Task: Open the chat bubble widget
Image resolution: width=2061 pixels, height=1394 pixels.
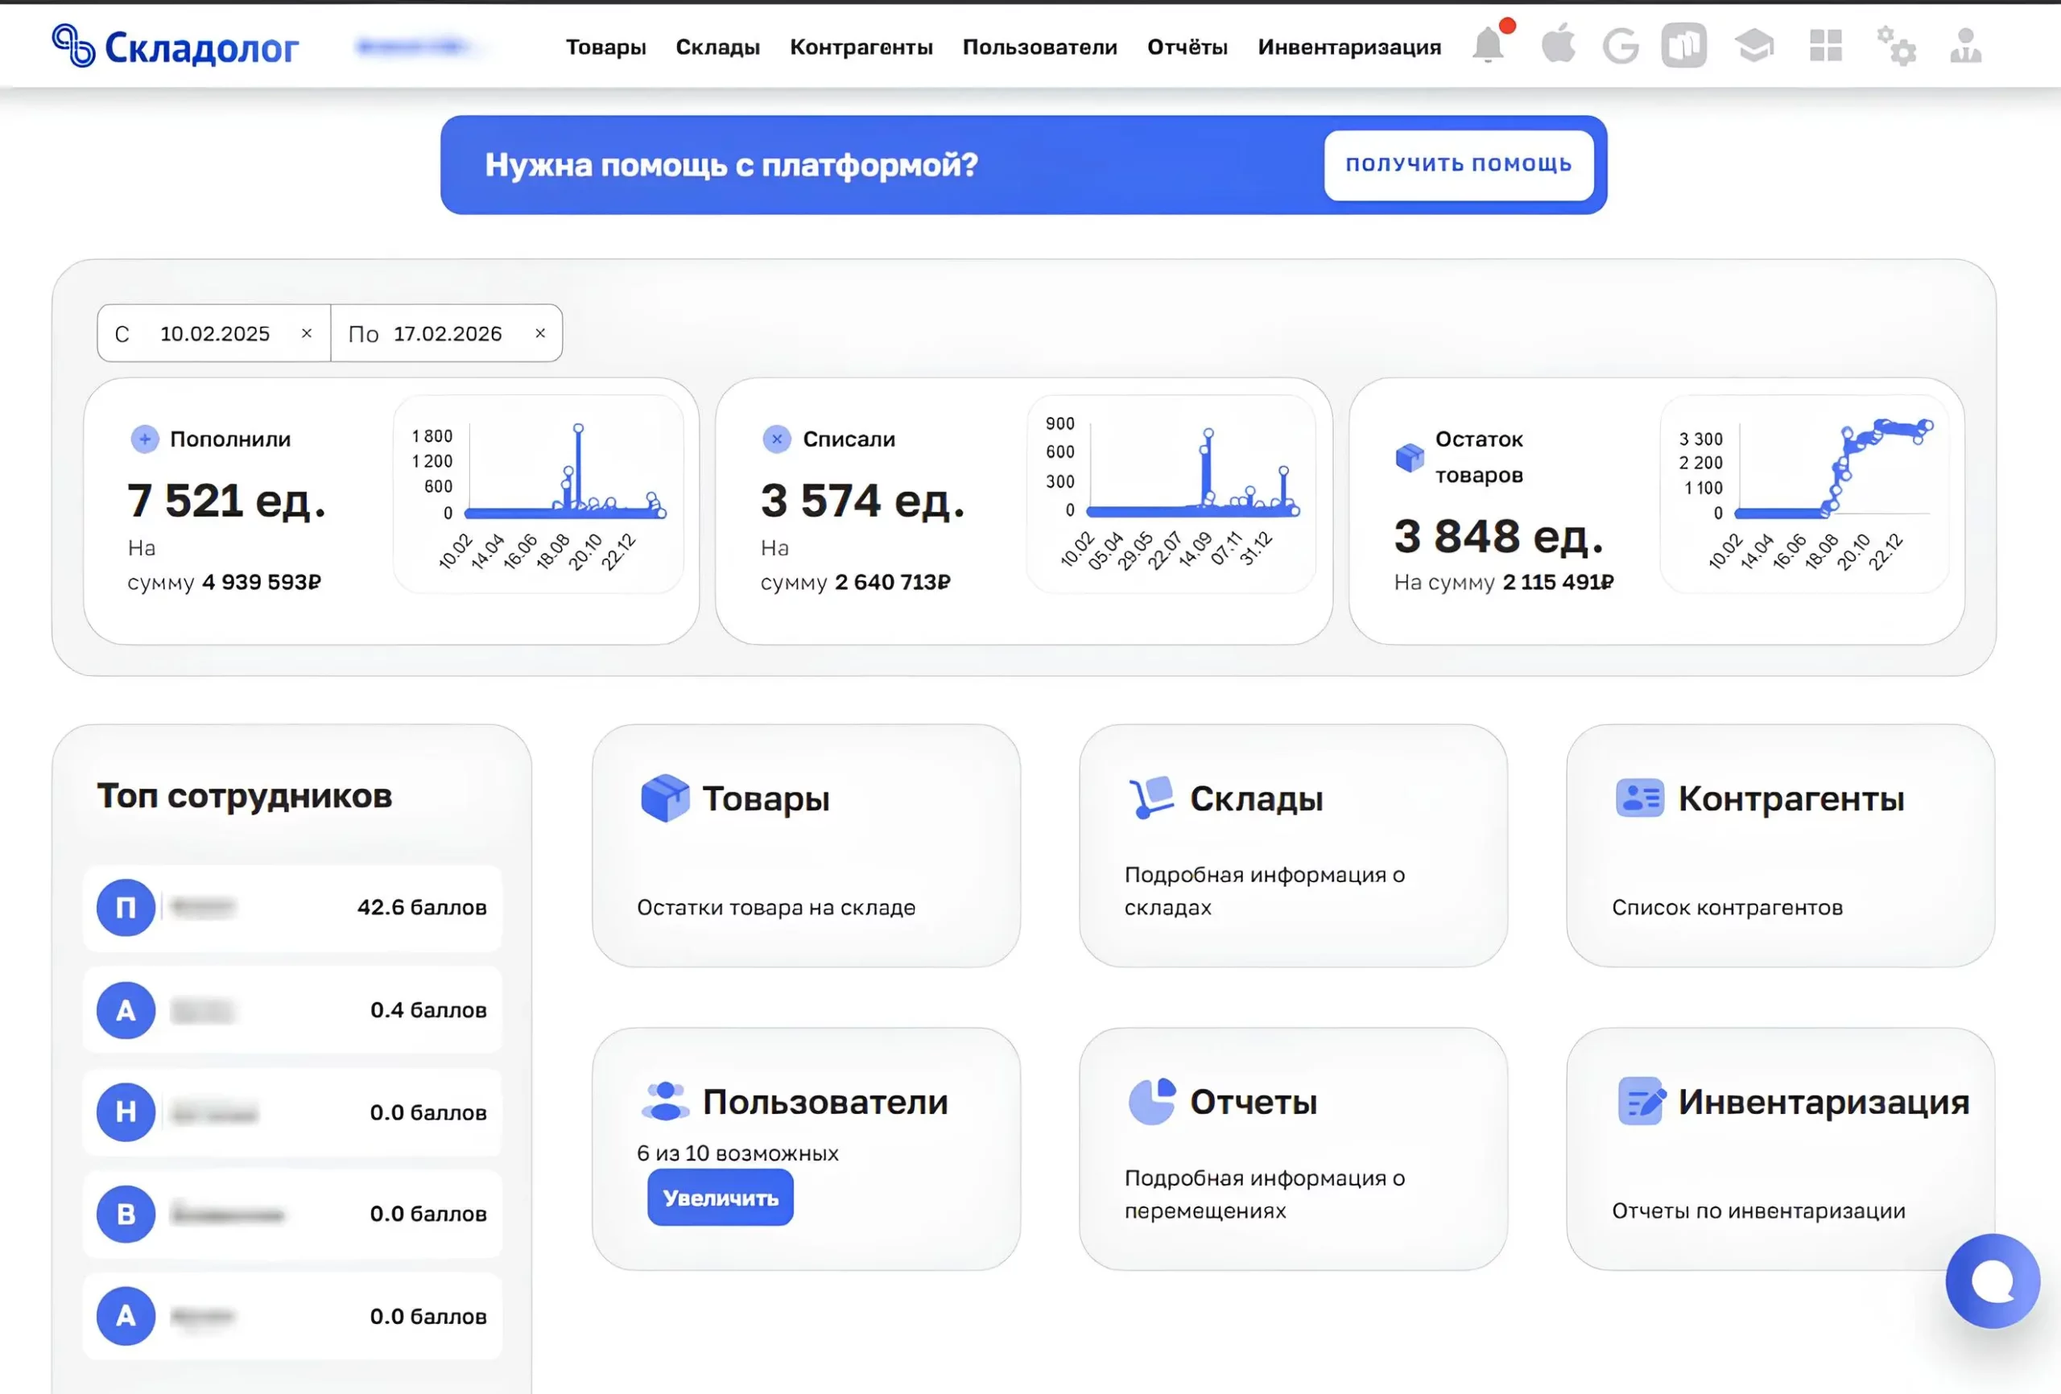Action: click(x=1992, y=1281)
